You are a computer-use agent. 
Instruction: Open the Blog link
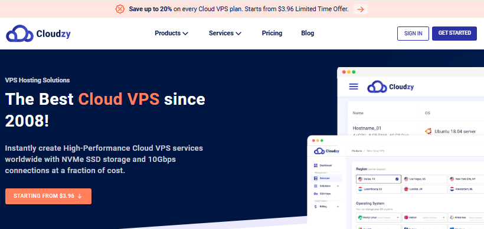(308, 33)
